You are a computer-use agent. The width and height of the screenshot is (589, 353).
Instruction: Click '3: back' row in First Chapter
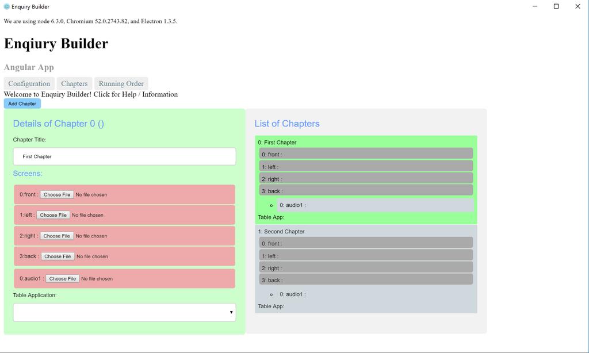(366, 191)
